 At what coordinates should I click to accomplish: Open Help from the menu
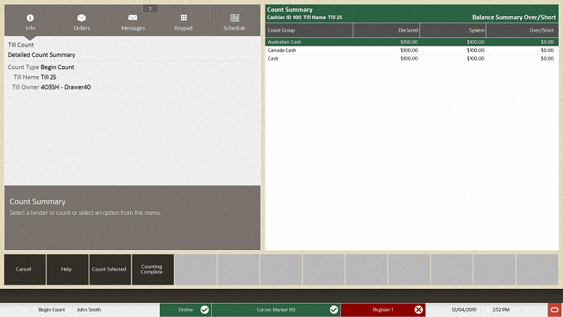(x=67, y=269)
